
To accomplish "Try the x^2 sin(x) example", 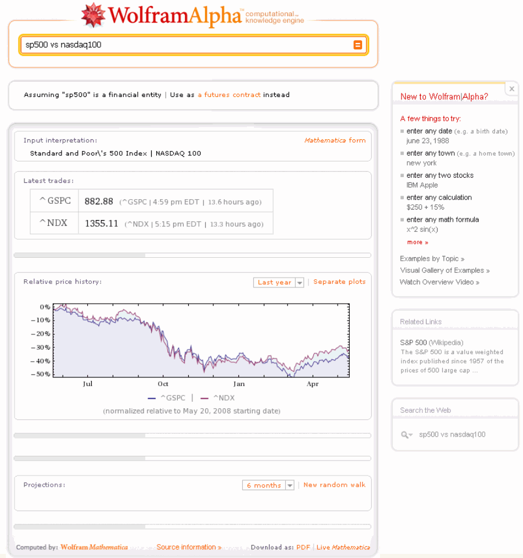I will [x=422, y=229].
